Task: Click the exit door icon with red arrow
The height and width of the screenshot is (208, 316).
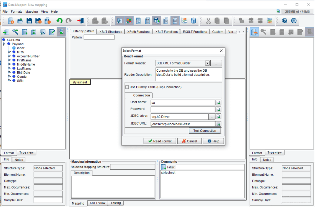Action: click(x=80, y=21)
